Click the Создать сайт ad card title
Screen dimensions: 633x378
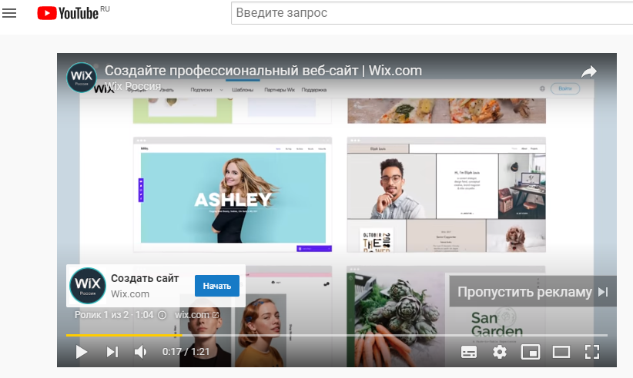[x=145, y=278]
